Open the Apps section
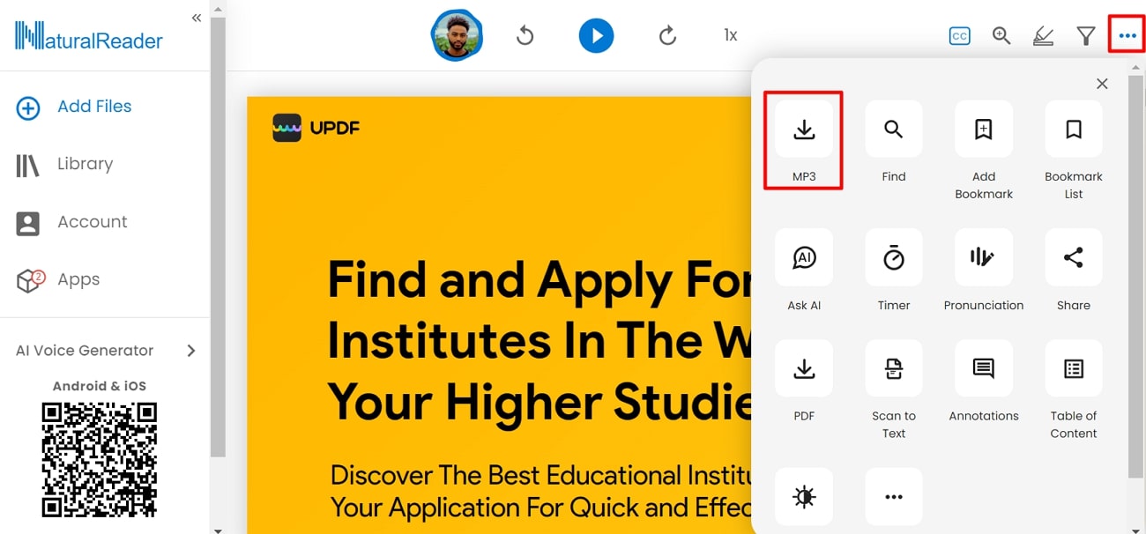 [x=78, y=279]
